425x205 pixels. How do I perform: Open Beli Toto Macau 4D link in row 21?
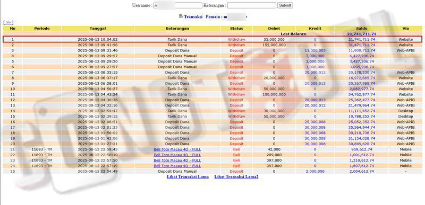[177, 149]
